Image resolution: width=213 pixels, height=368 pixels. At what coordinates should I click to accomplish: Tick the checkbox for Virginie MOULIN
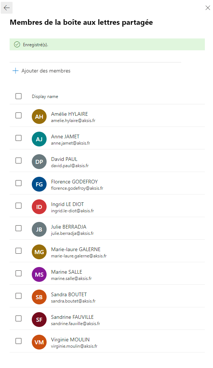pos(18,341)
